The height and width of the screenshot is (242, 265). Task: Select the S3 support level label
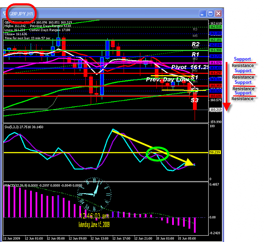[x=194, y=100]
